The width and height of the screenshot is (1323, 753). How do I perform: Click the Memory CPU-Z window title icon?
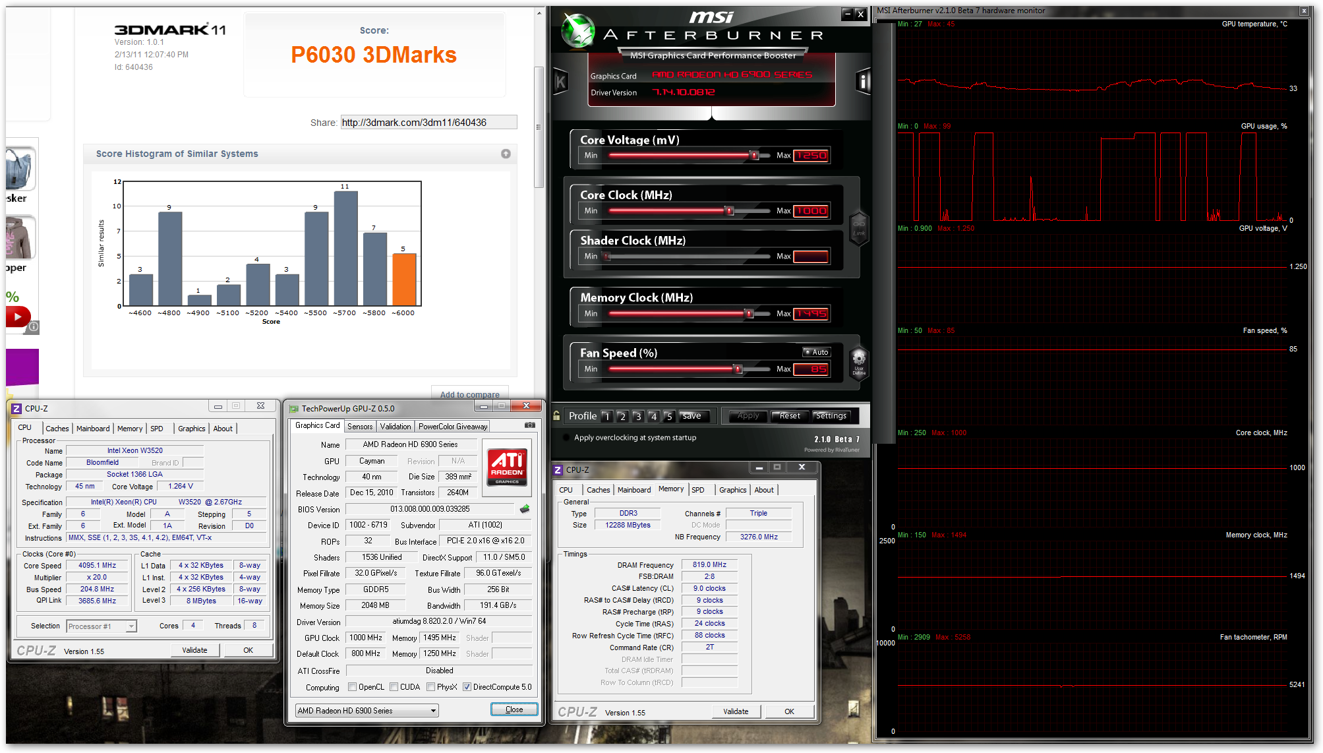(x=558, y=469)
